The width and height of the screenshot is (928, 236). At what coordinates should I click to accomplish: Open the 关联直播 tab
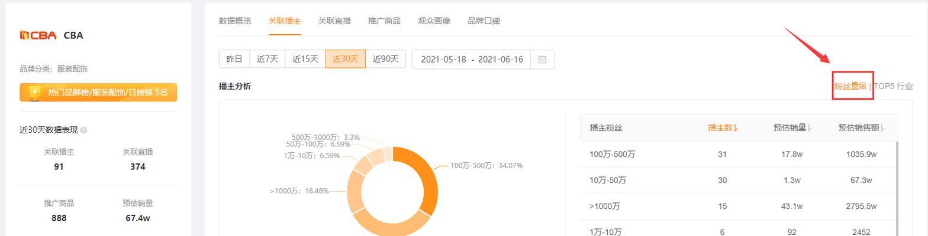click(334, 21)
